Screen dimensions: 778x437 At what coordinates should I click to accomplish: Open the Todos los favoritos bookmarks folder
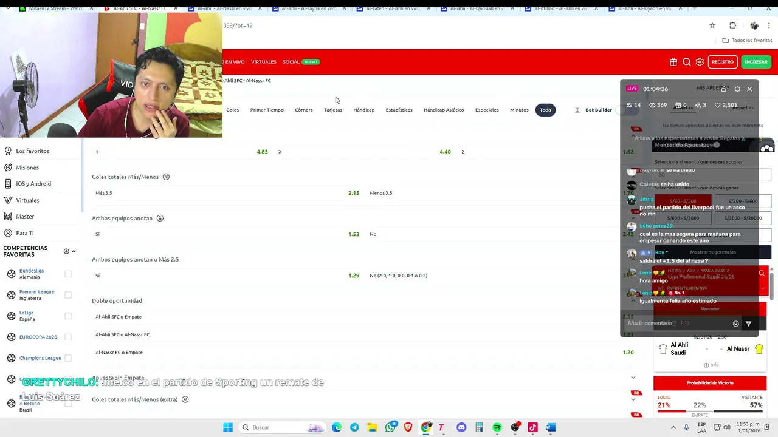747,40
